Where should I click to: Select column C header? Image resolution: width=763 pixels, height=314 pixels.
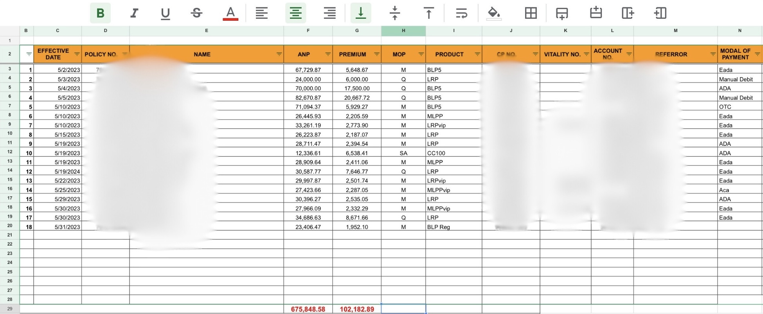[x=58, y=31]
